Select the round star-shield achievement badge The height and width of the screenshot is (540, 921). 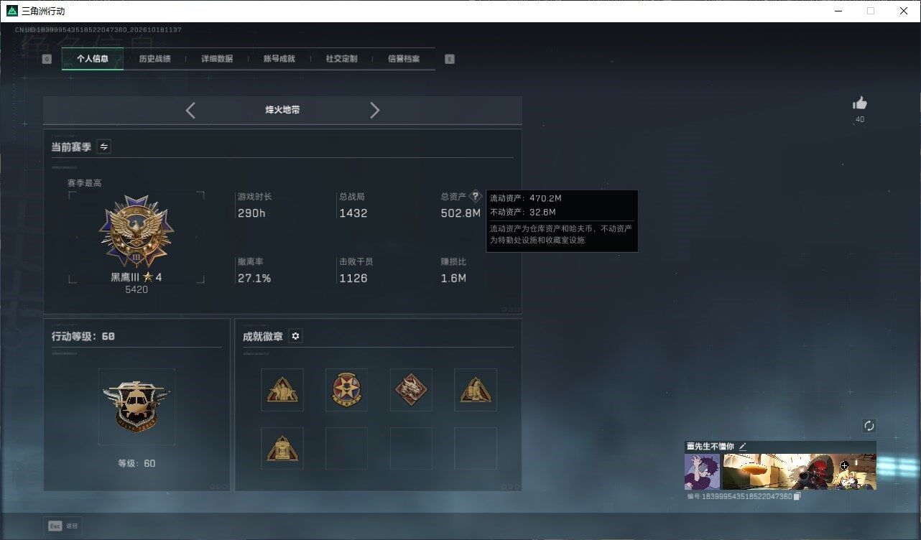[346, 390]
